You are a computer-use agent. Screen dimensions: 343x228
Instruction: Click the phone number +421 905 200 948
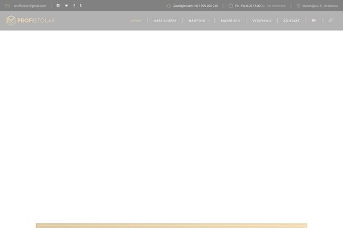coord(205,6)
